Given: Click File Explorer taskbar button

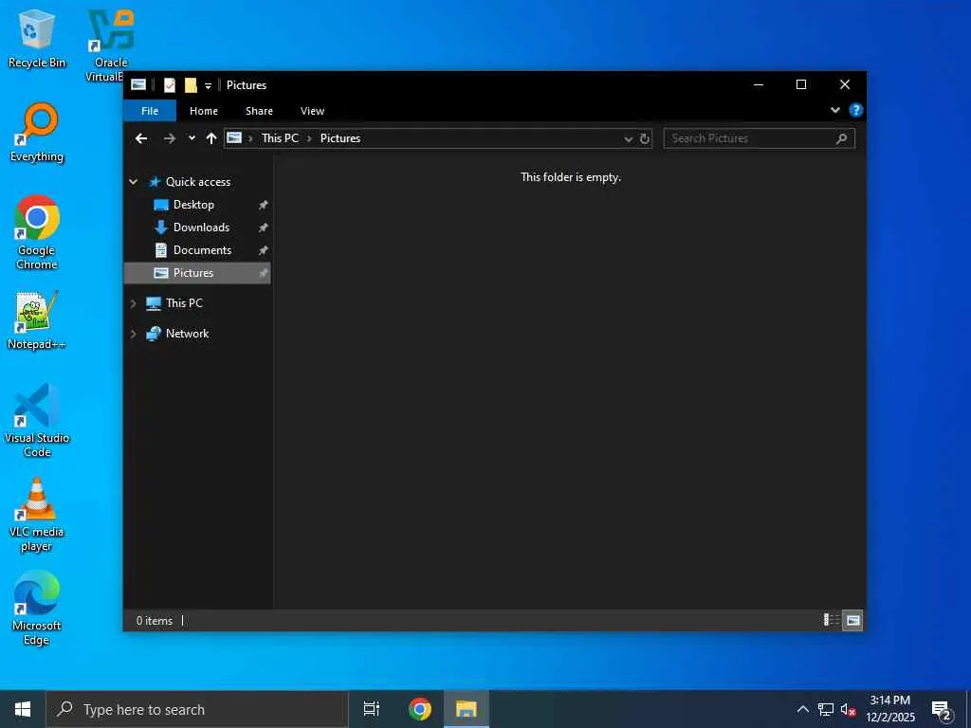Looking at the screenshot, I should click(467, 709).
